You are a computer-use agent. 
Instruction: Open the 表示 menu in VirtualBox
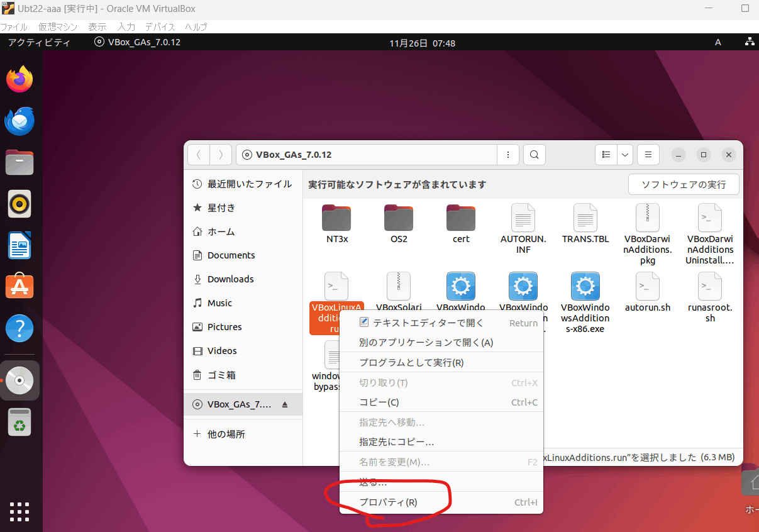coord(97,27)
